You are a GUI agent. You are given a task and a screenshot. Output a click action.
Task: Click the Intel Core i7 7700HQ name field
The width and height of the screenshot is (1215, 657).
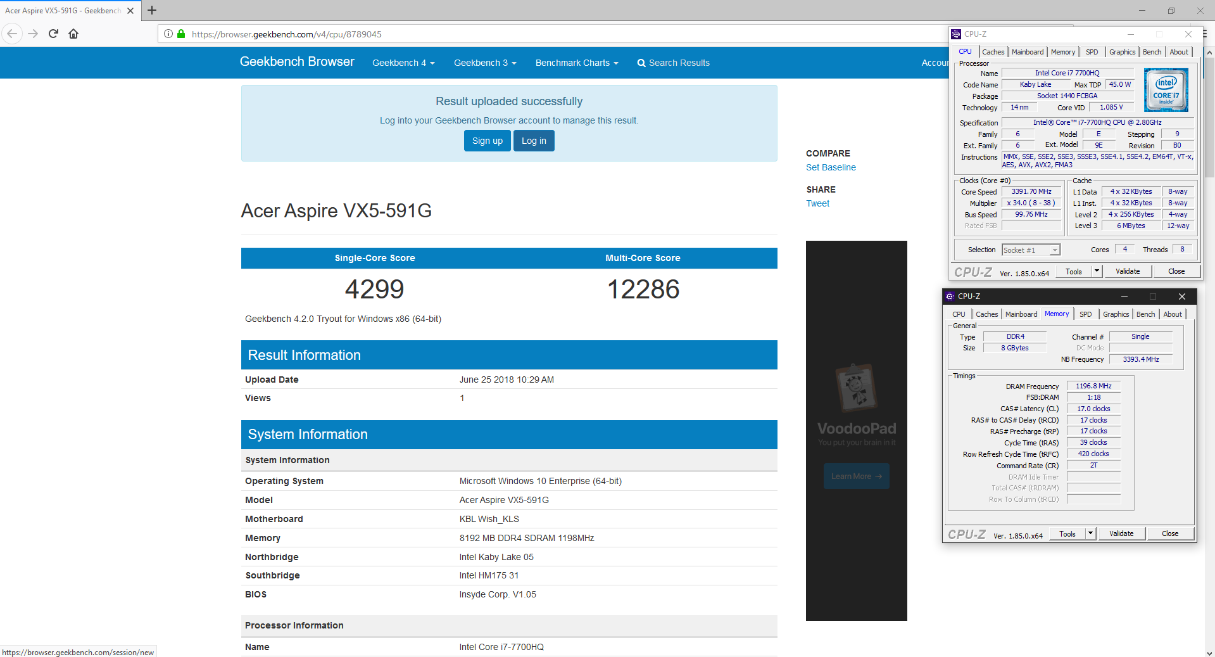pos(1067,73)
